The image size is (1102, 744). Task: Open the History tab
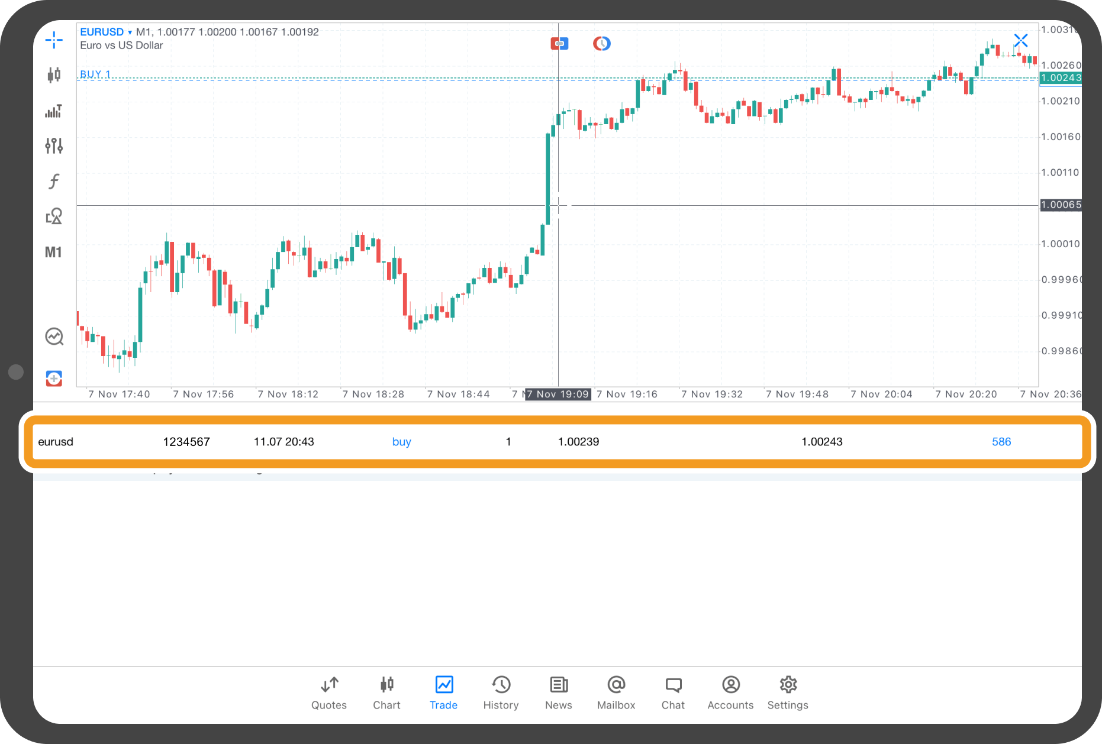(501, 693)
